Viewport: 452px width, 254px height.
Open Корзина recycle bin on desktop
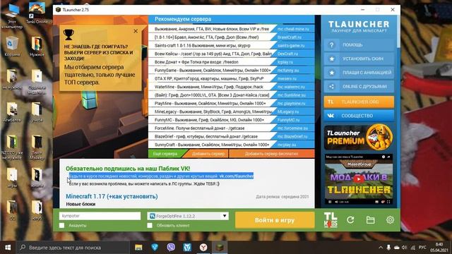coord(12,46)
